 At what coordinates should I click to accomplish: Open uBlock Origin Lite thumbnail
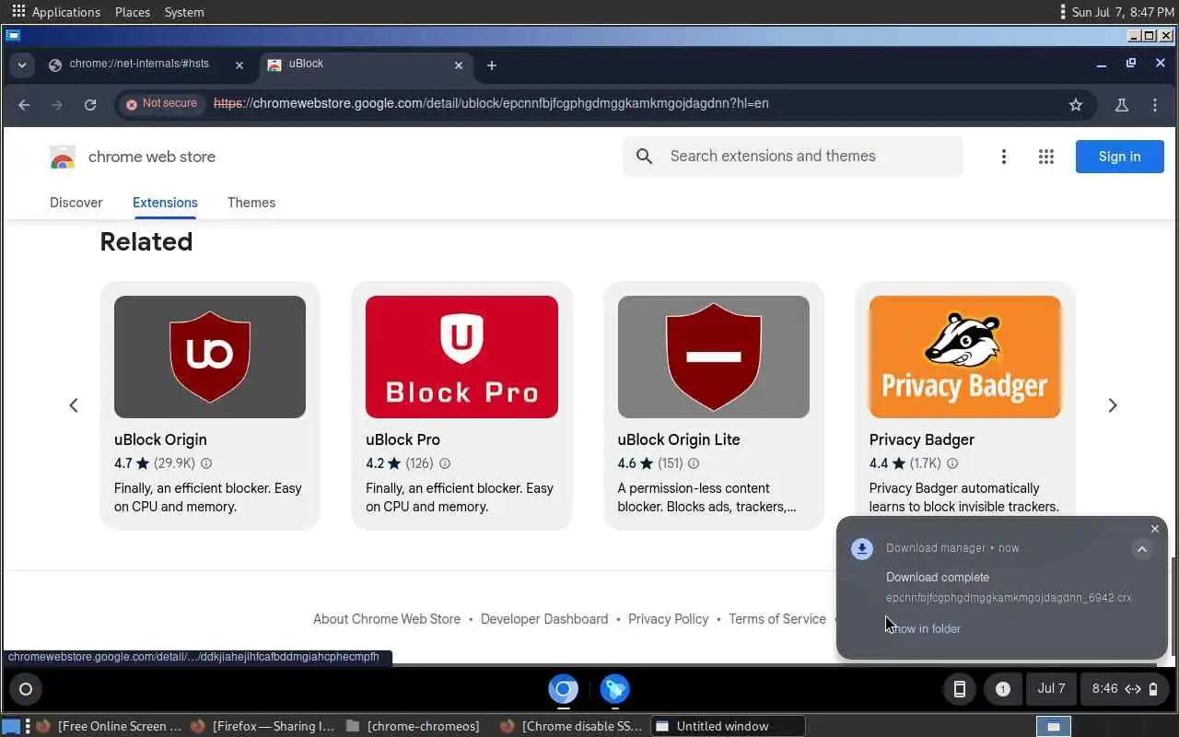point(714,357)
